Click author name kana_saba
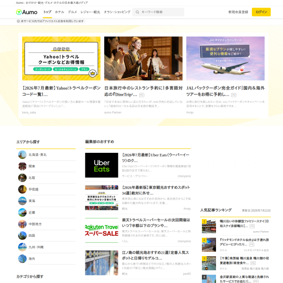The image size is (283, 283). [x=29, y=112]
